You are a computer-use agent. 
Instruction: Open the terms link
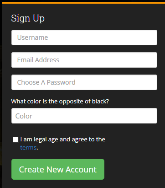(28, 148)
